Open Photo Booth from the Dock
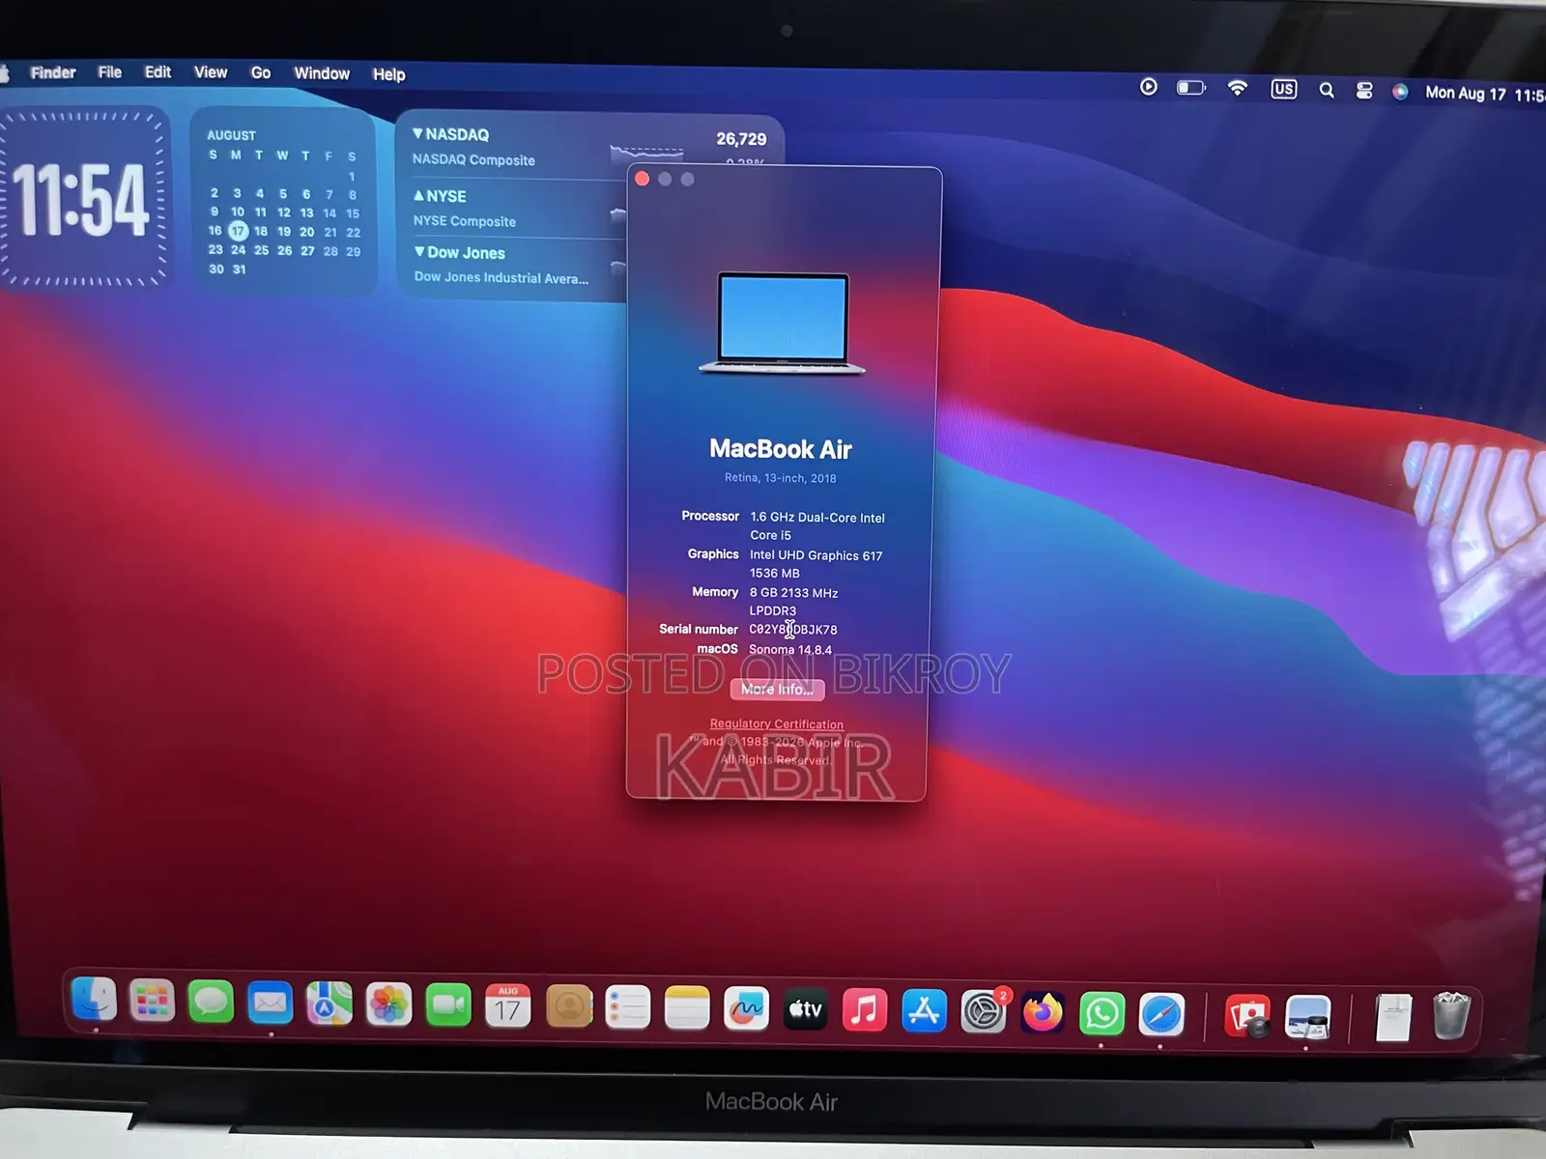Image resolution: width=1546 pixels, height=1159 pixels. click(1247, 1017)
